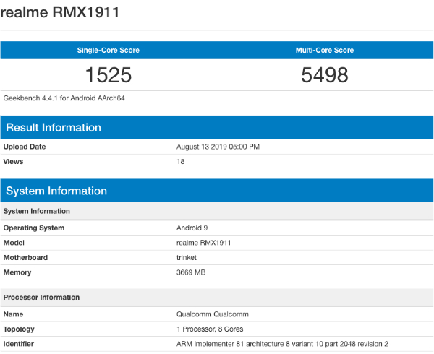Click the realme RMX1911 page title
434x354 pixels.
point(60,12)
